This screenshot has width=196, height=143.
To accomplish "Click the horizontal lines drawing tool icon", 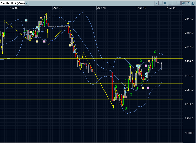I will pyautogui.click(x=161, y=3).
